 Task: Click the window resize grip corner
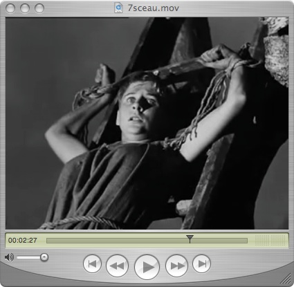coord(286,279)
